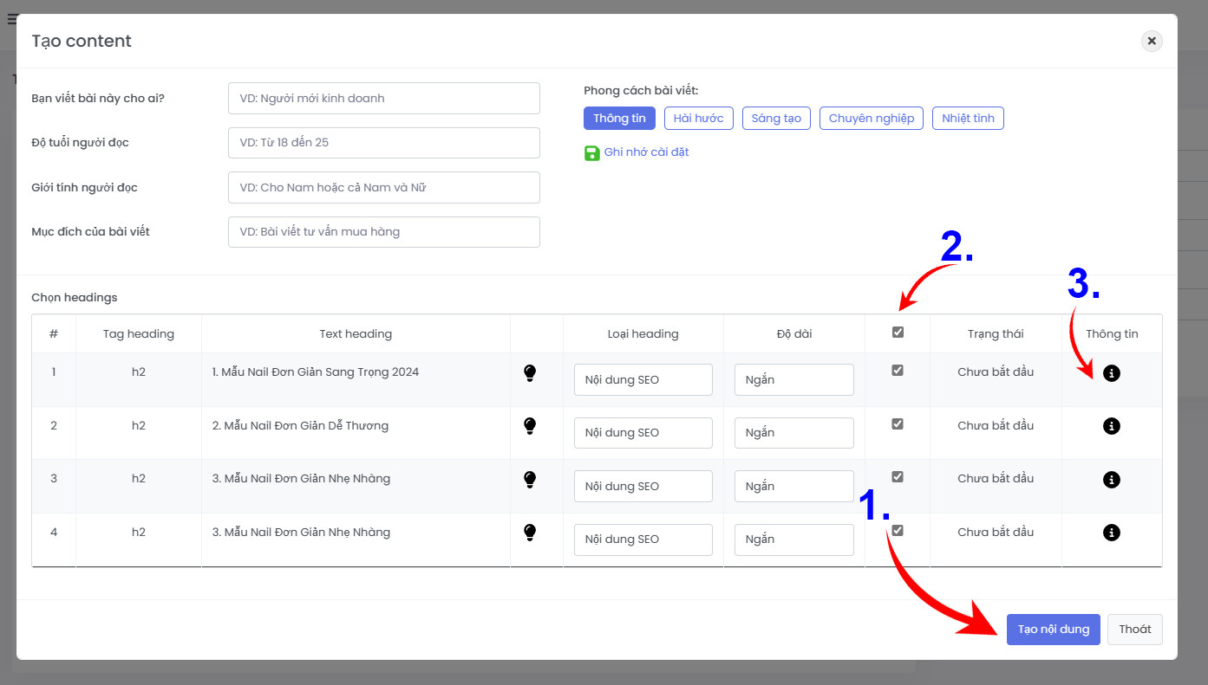
Task: Open the info icon for row 4
Action: click(x=1112, y=533)
